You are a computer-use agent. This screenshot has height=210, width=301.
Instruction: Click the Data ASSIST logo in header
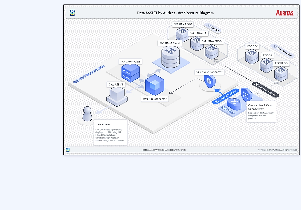(x=72, y=13)
